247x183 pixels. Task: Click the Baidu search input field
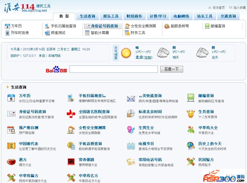(x=114, y=69)
